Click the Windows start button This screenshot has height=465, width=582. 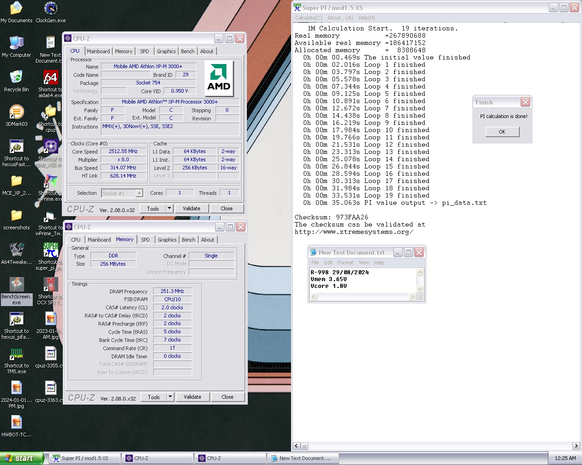coord(22,458)
